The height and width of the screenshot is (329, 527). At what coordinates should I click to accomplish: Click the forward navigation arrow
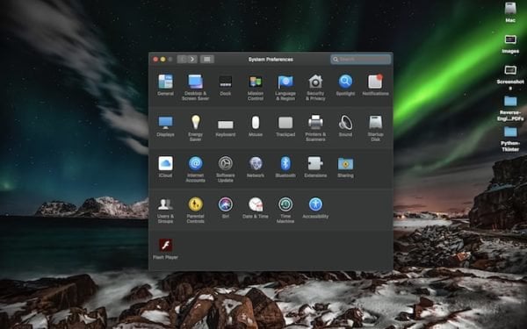[x=192, y=60]
